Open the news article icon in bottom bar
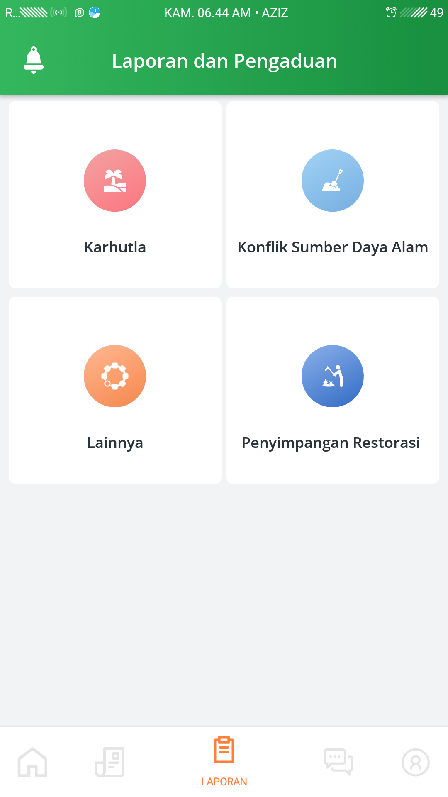Image resolution: width=448 pixels, height=797 pixels. [x=110, y=762]
